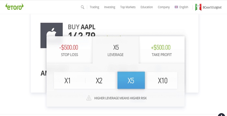Screen dimensions: 227x116
Task: Click the round icon at bottom-right corner
Action: [221, 115]
